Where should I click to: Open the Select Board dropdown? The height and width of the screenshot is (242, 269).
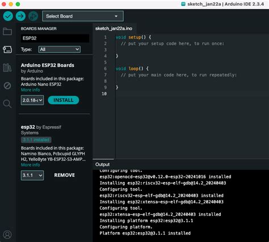(83, 16)
